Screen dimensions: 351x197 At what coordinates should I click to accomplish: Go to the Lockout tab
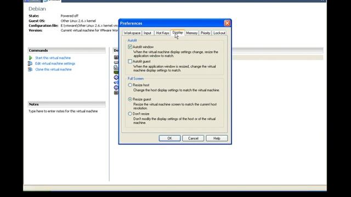tap(219, 33)
